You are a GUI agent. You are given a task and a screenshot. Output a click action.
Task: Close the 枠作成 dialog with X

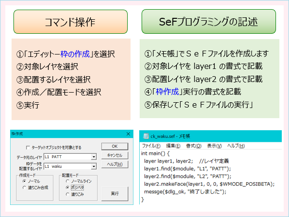[128, 134]
